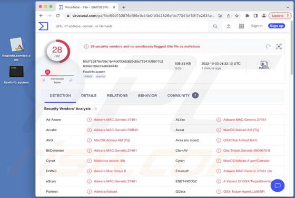The width and height of the screenshot is (295, 198).
Task: Click the 64bits tag
Action: 88,76
